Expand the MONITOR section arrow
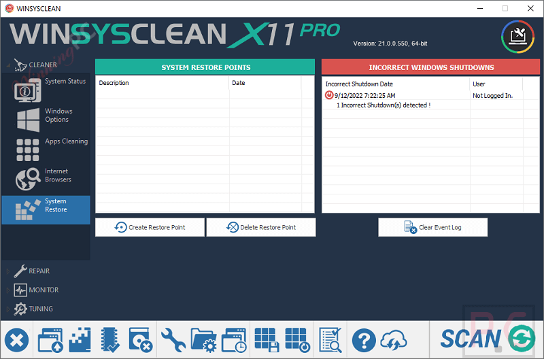This screenshot has width=544, height=359. tap(8, 290)
